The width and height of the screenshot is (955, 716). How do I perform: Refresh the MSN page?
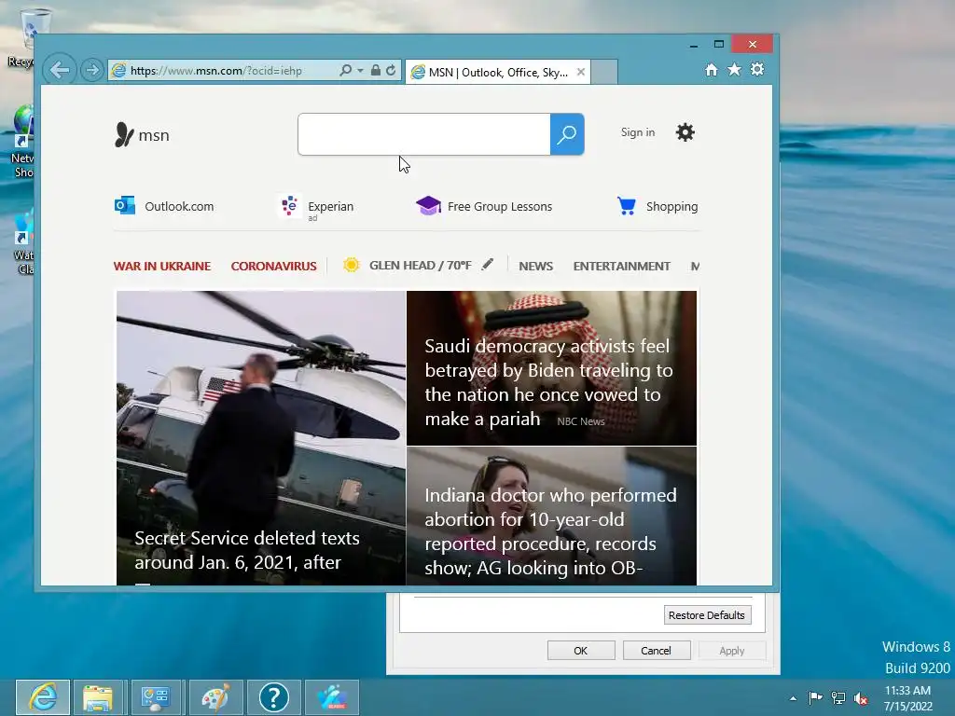391,70
